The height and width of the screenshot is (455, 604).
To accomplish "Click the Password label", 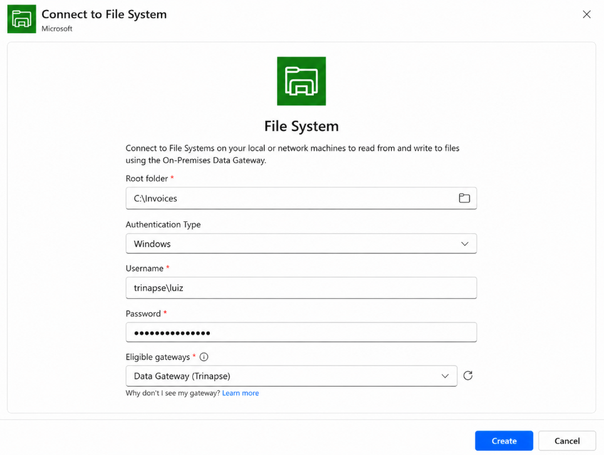I will click(x=143, y=313).
